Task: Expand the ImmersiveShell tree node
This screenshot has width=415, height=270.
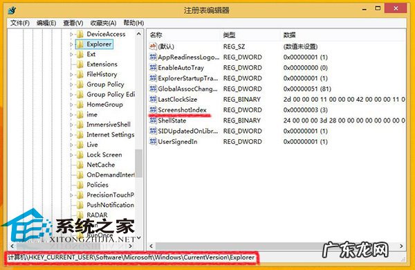Action: tap(71, 125)
